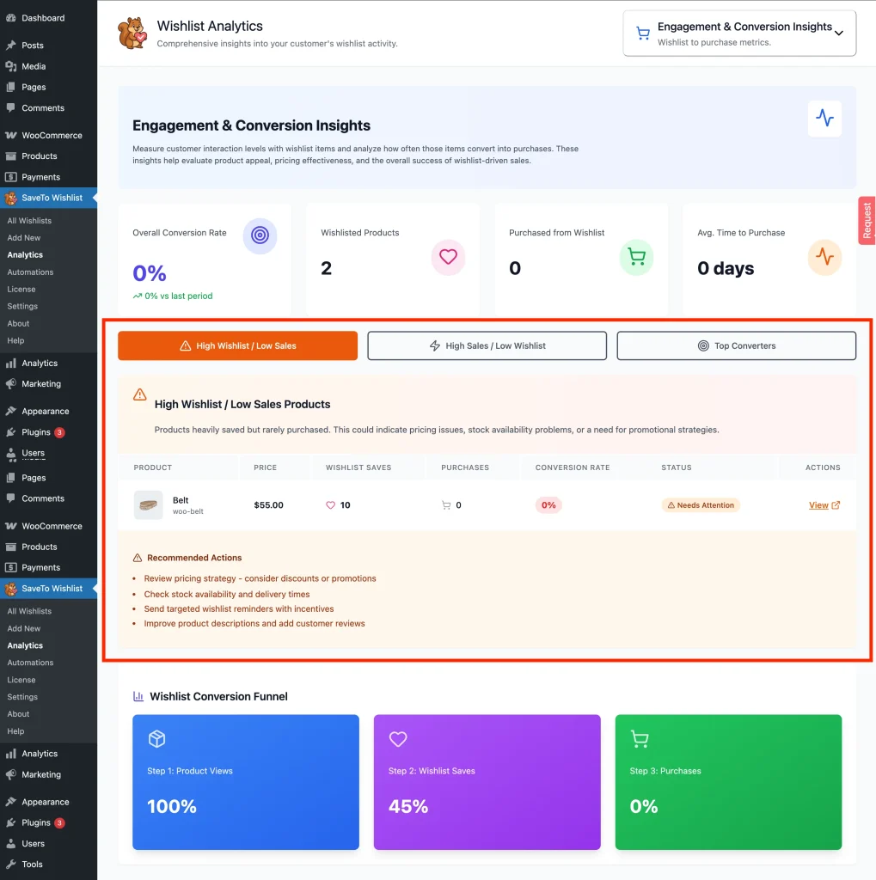Screen dimensions: 876x880
Task: Click the Request tab on the right edge
Action: pyautogui.click(x=867, y=221)
